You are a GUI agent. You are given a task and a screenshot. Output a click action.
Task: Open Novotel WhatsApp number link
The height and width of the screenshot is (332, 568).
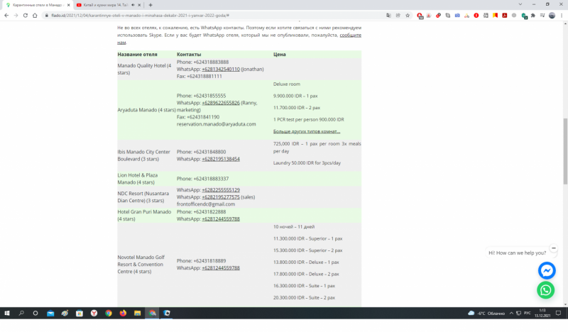click(x=221, y=268)
